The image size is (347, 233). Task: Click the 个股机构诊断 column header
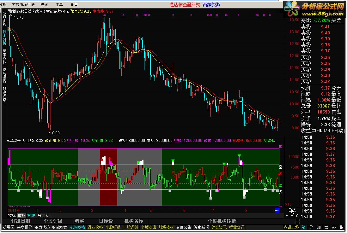pyautogui.click(x=222, y=221)
